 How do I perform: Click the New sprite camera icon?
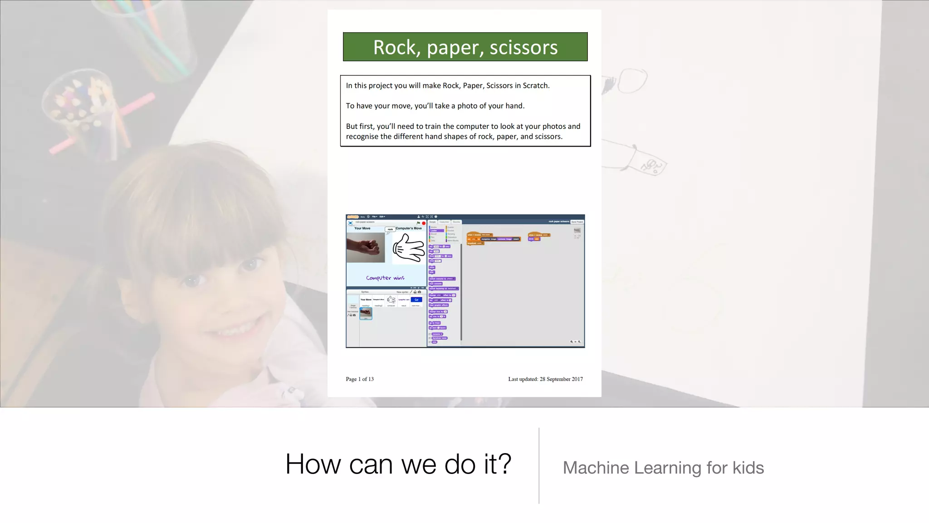pyautogui.click(x=419, y=292)
